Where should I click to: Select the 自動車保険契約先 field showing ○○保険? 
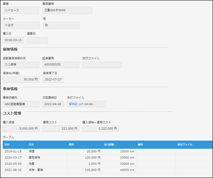tap(21, 65)
